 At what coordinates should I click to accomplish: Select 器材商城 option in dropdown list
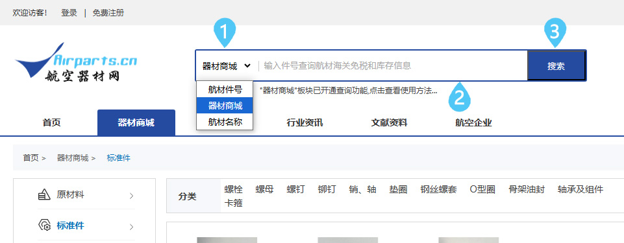(x=225, y=106)
